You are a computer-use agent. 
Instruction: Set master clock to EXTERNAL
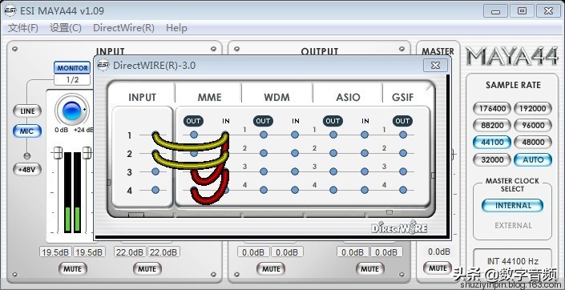tap(513, 226)
